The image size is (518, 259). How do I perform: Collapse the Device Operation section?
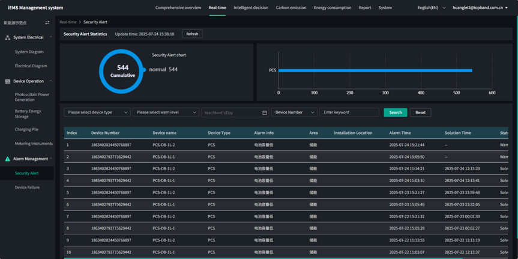click(51, 81)
